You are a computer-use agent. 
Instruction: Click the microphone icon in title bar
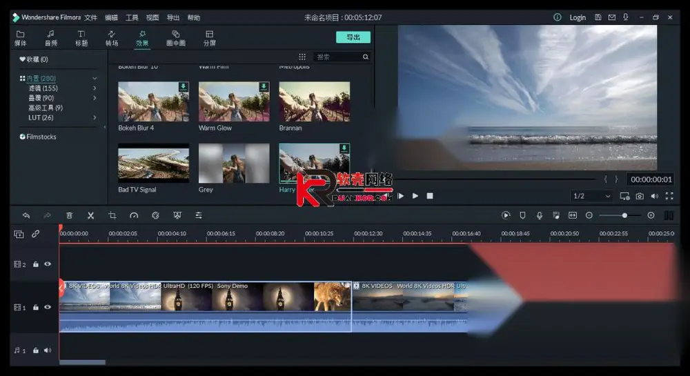pos(625,17)
